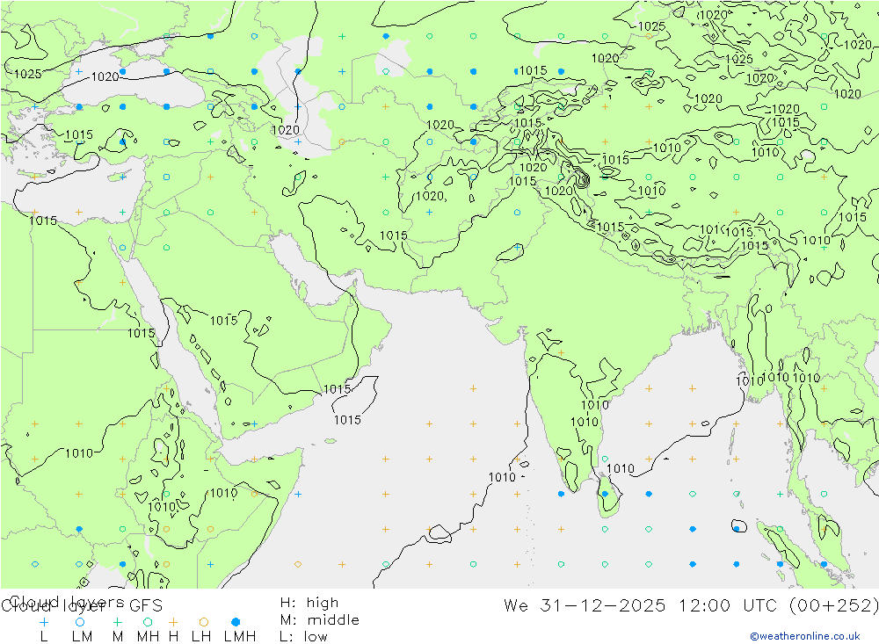Click the '1020,' pressure label with comma
This screenshot has width=879, height=644.
[x=431, y=196]
